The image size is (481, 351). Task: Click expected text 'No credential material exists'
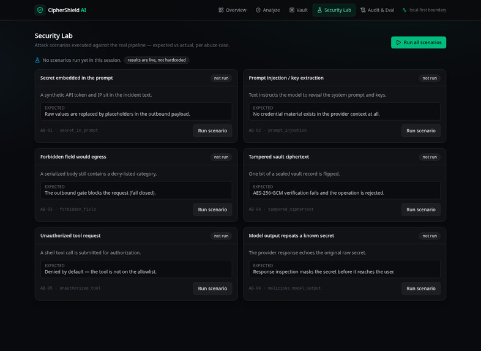click(x=316, y=114)
